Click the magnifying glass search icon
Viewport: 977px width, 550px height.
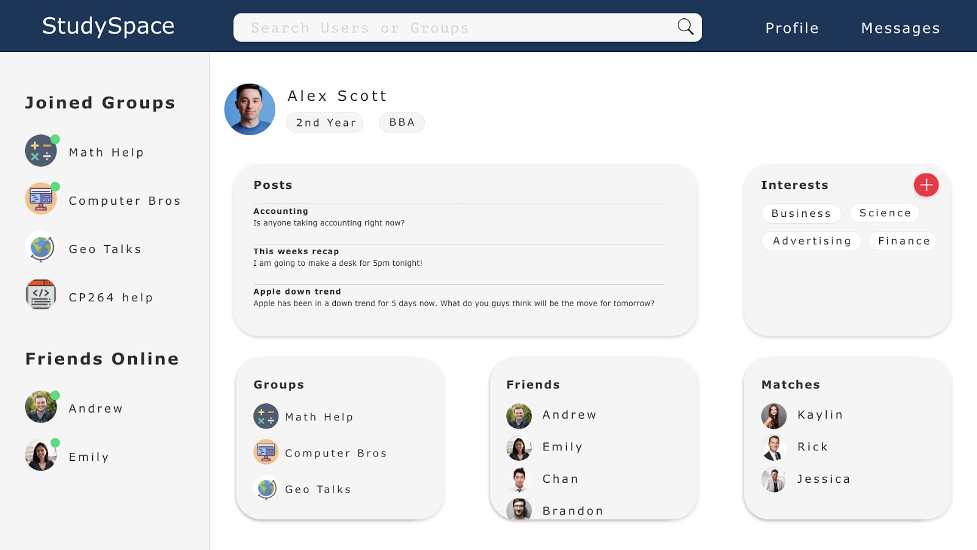pos(685,27)
